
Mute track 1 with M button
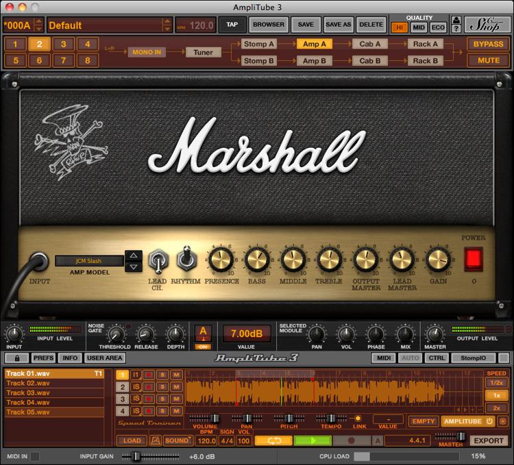click(x=176, y=375)
